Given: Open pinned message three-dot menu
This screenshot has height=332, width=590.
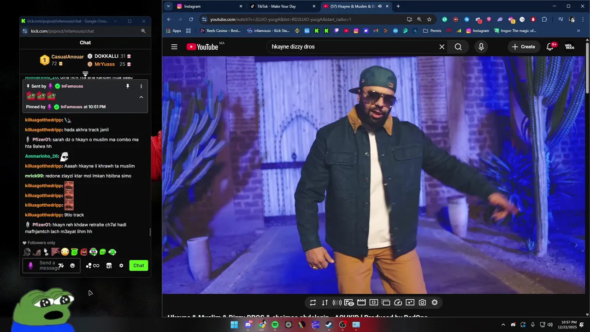Looking at the screenshot, I should pos(141,86).
